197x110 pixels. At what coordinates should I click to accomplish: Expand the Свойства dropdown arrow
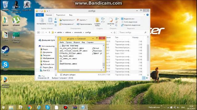111,26
